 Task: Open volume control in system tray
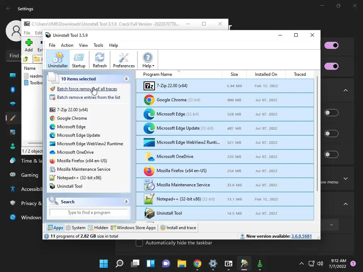[x=320, y=263]
